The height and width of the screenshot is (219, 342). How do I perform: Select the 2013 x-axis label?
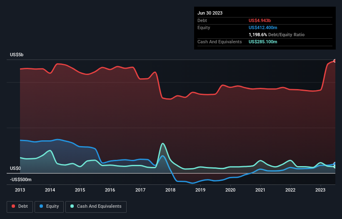click(20, 190)
